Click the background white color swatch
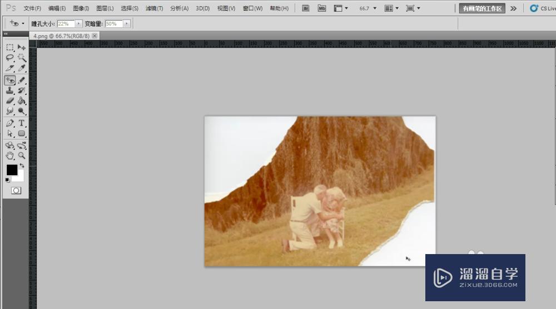Viewport: 556px width, 309px height. (20, 178)
